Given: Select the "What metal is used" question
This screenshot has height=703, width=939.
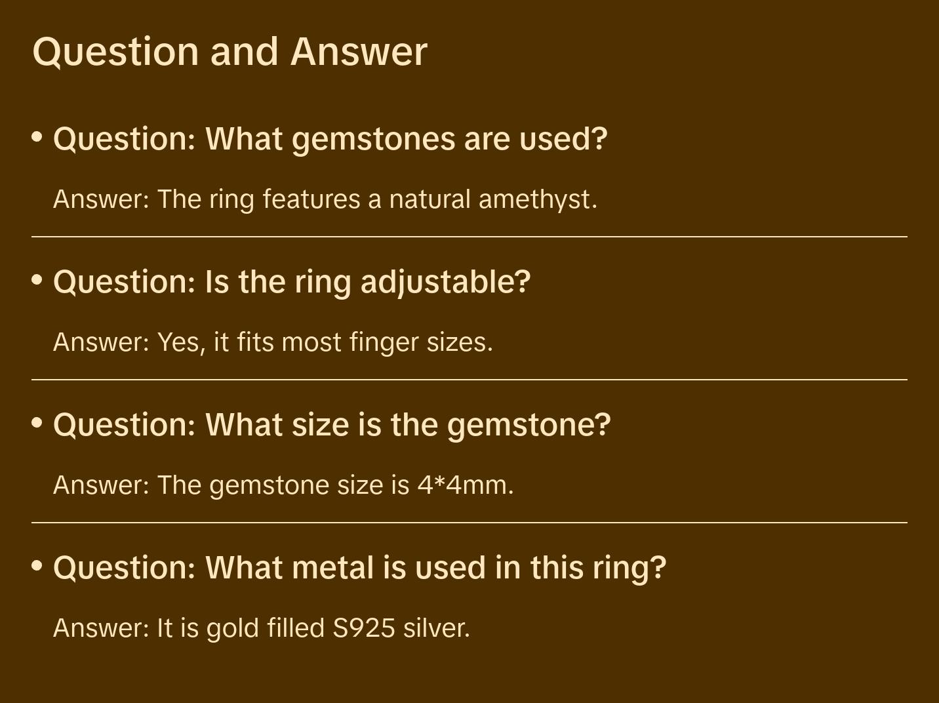Looking at the screenshot, I should (x=359, y=568).
